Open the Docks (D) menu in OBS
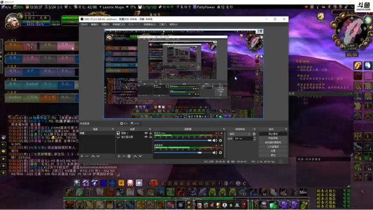Viewport: 373px width, 210px height. pyautogui.click(x=119, y=25)
